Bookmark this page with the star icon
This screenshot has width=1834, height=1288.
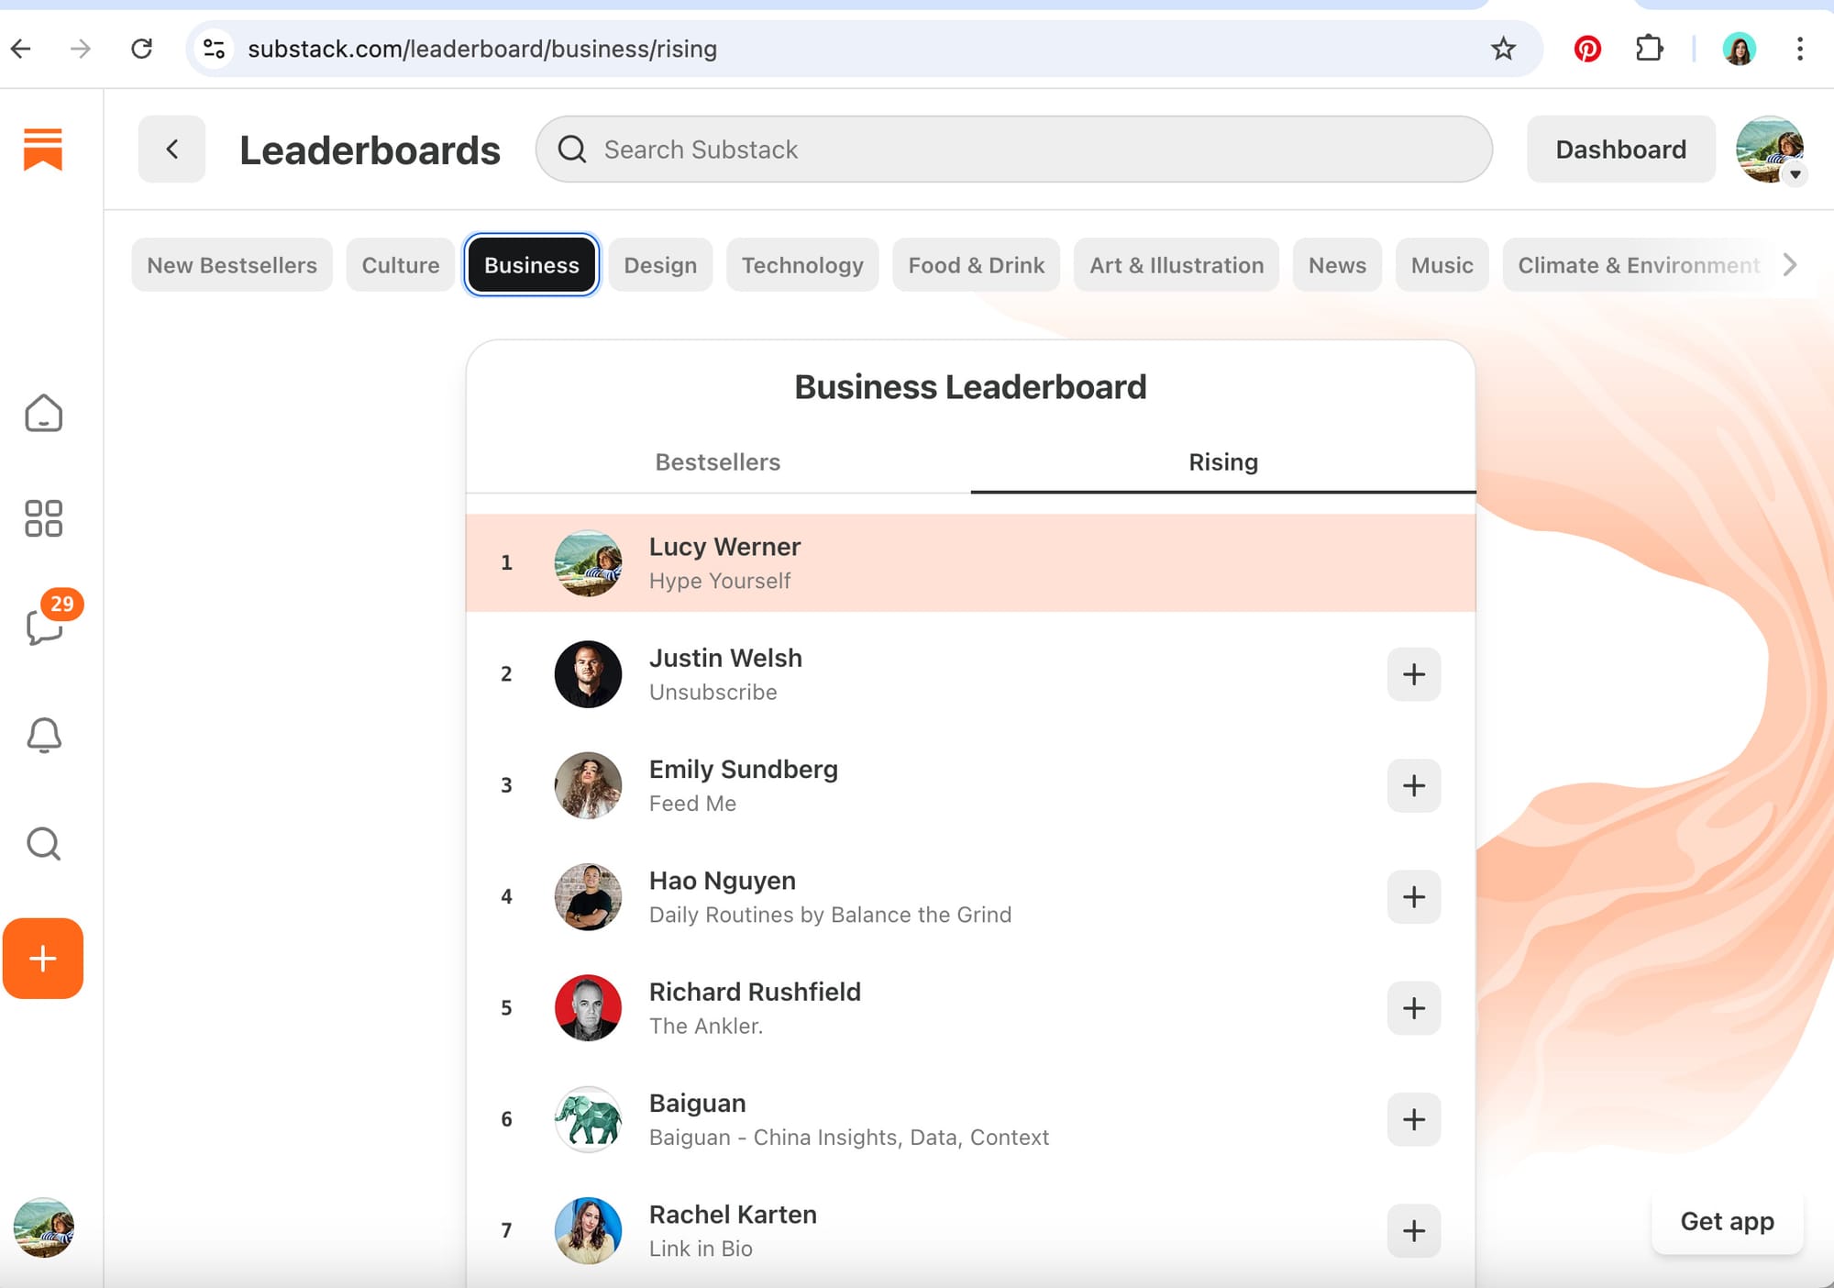pyautogui.click(x=1503, y=49)
